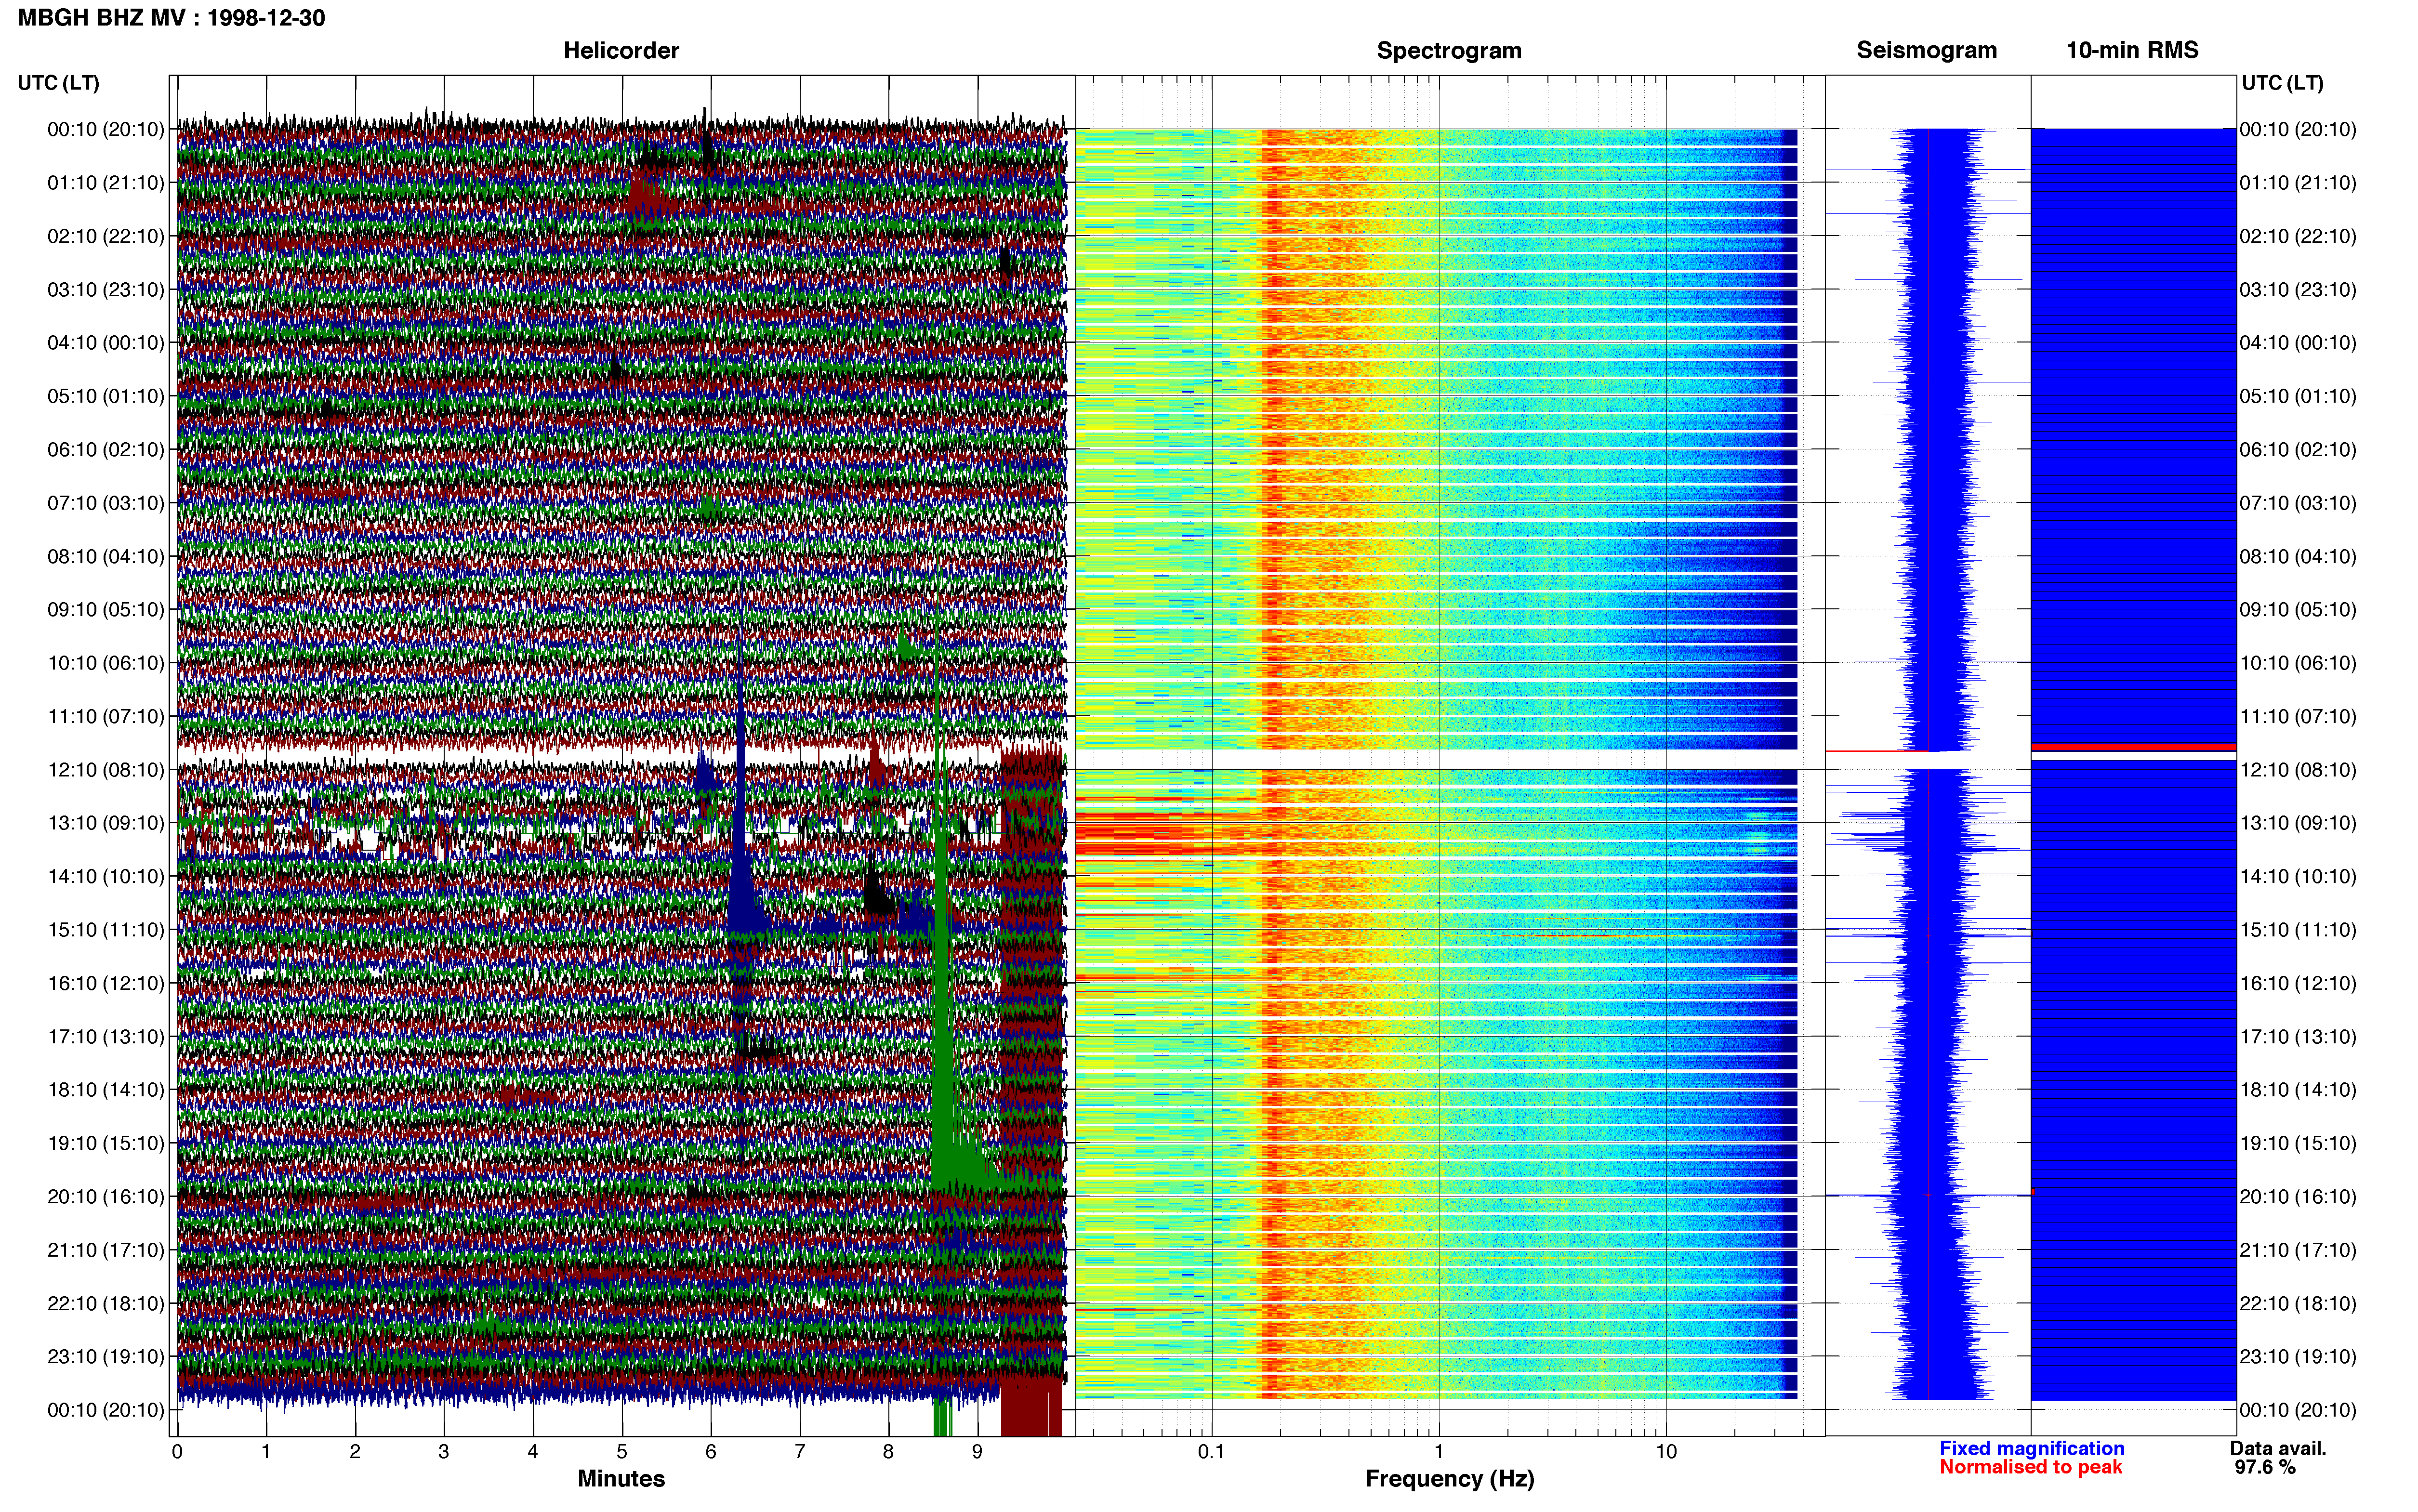
Task: Click the '10' tick on the frequency axis
Action: click(1666, 1452)
